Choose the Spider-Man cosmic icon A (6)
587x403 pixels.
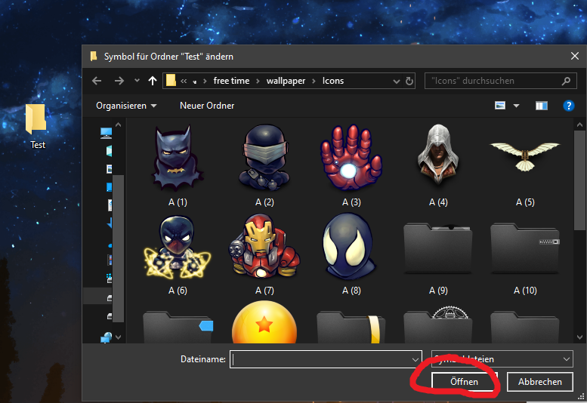[178, 247]
